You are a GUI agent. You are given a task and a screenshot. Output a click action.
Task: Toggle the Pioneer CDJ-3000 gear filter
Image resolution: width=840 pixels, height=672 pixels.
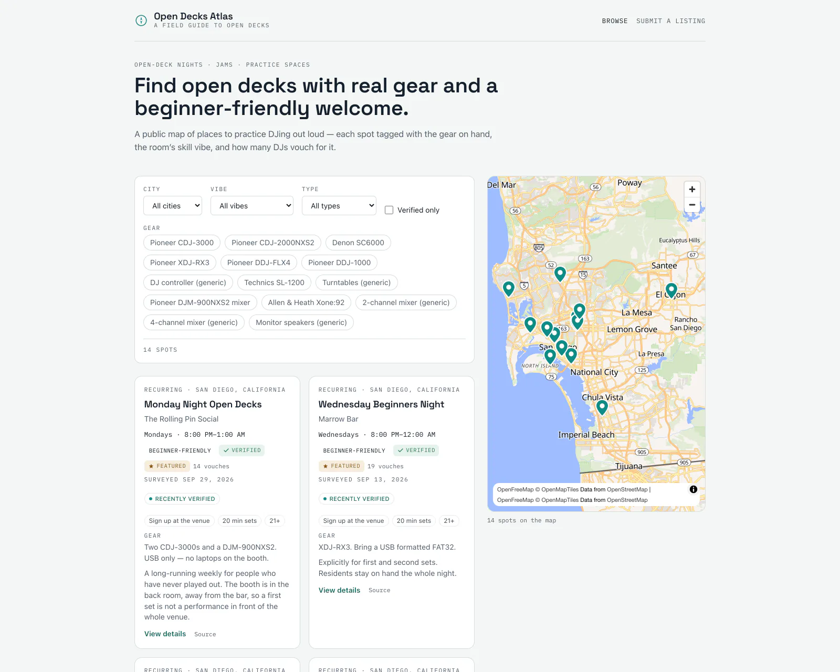point(182,243)
